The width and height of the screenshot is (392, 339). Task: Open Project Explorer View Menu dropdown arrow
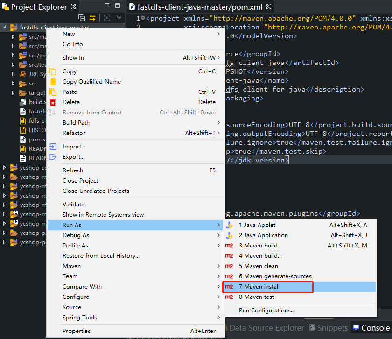(119, 18)
